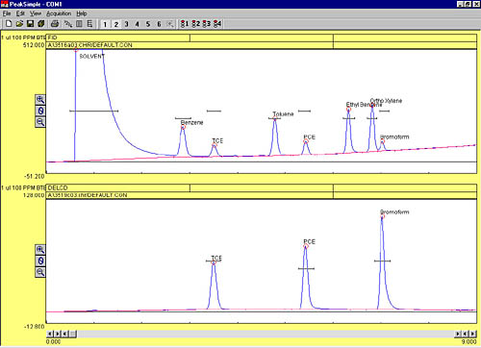
Task: Click the Print icon
Action: tap(55, 24)
